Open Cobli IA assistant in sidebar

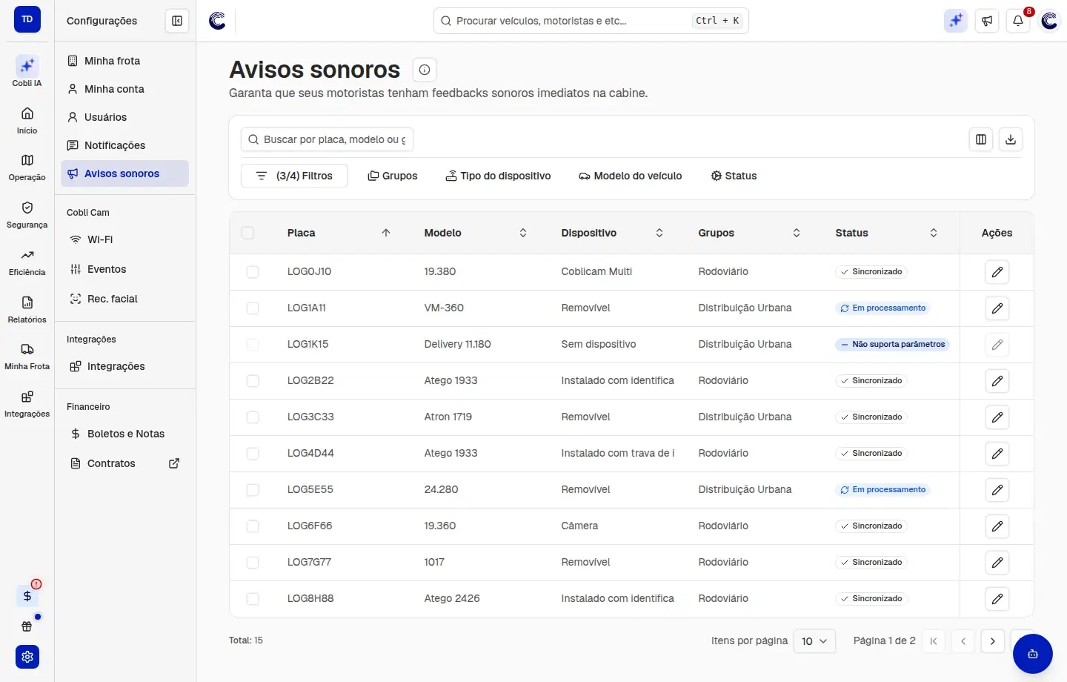click(x=27, y=71)
